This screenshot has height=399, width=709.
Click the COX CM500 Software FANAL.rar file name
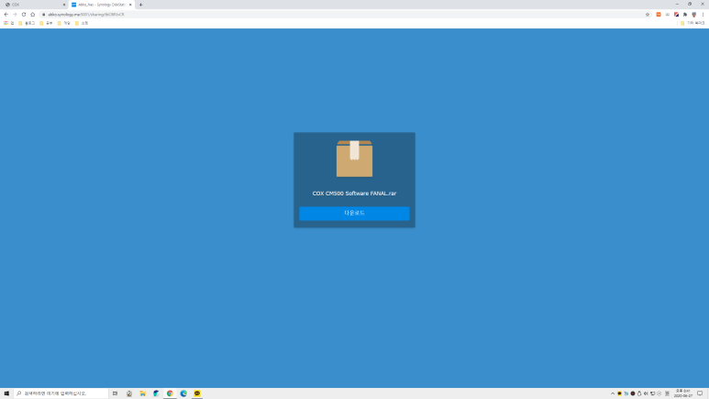[x=354, y=194]
